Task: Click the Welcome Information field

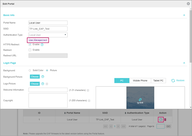Action: [48, 90]
